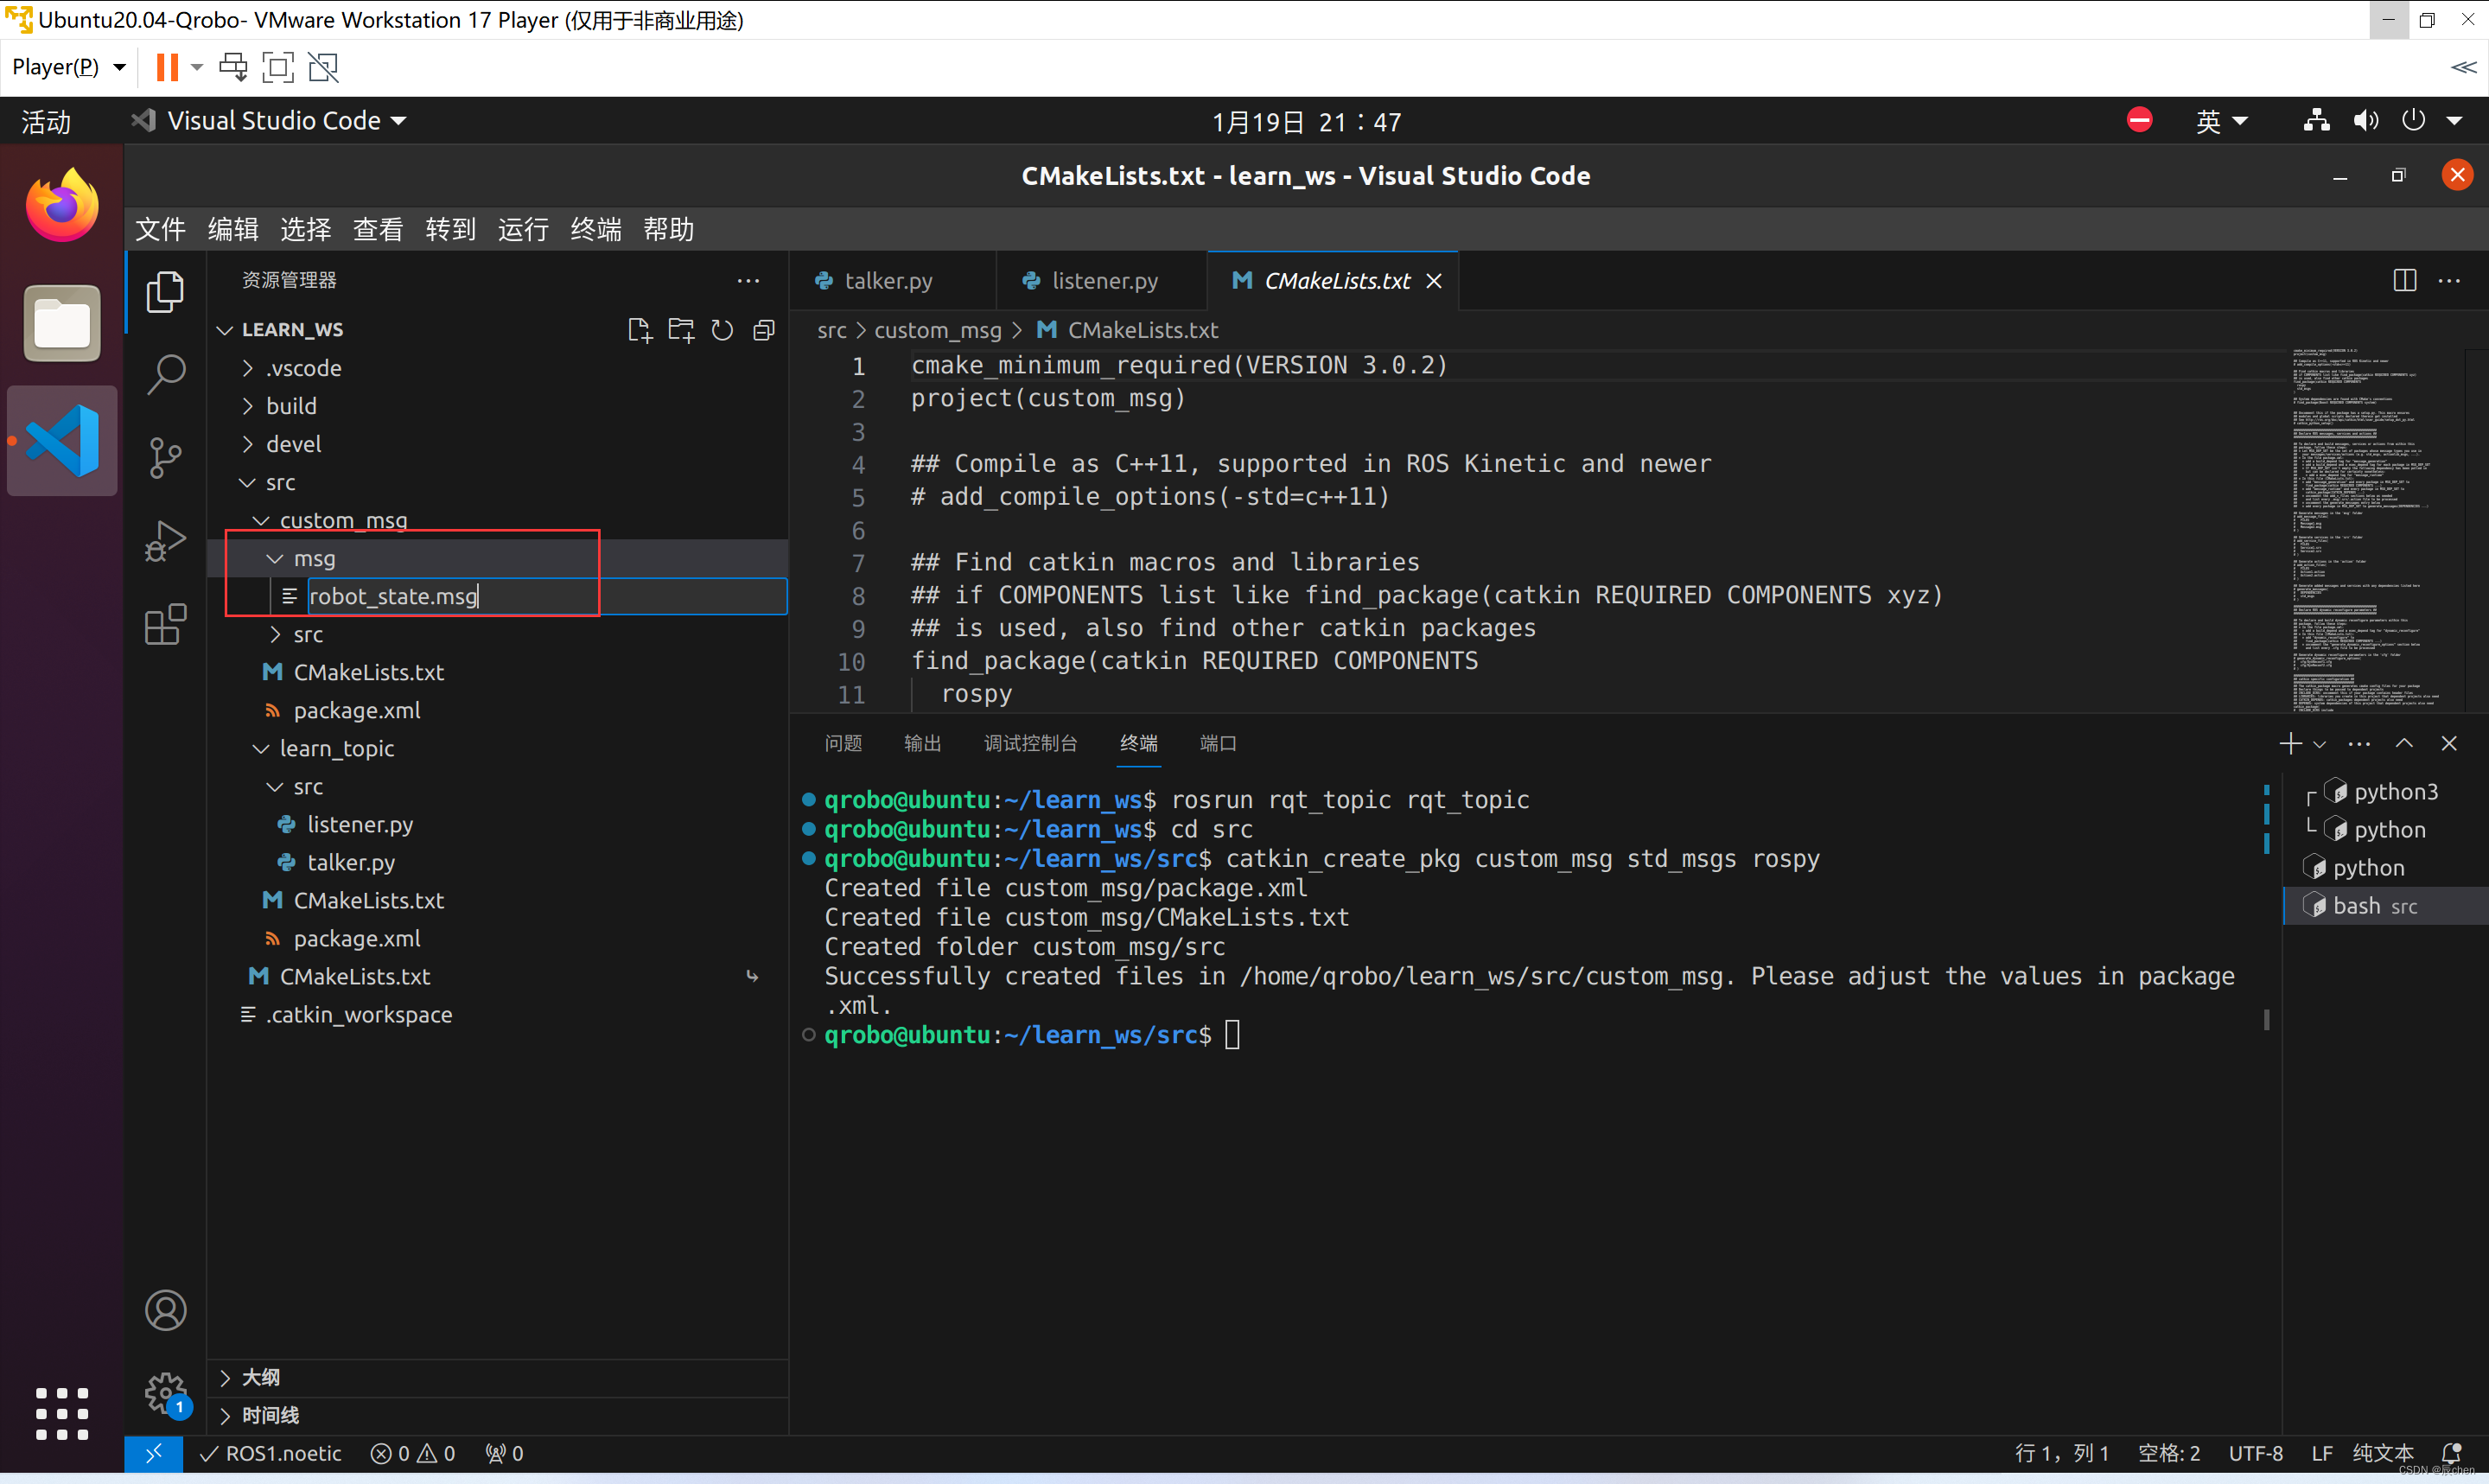Viewport: 2489px width, 1484px height.
Task: Open terminal launch profile dropdown
Action: pos(2320,744)
